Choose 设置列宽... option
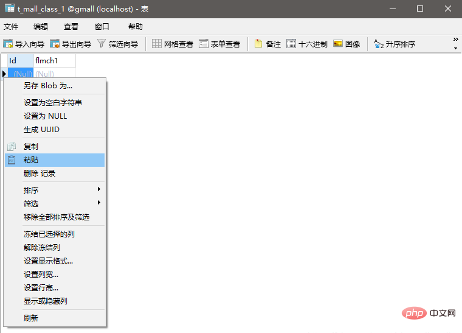The width and height of the screenshot is (462, 333). click(x=55, y=275)
